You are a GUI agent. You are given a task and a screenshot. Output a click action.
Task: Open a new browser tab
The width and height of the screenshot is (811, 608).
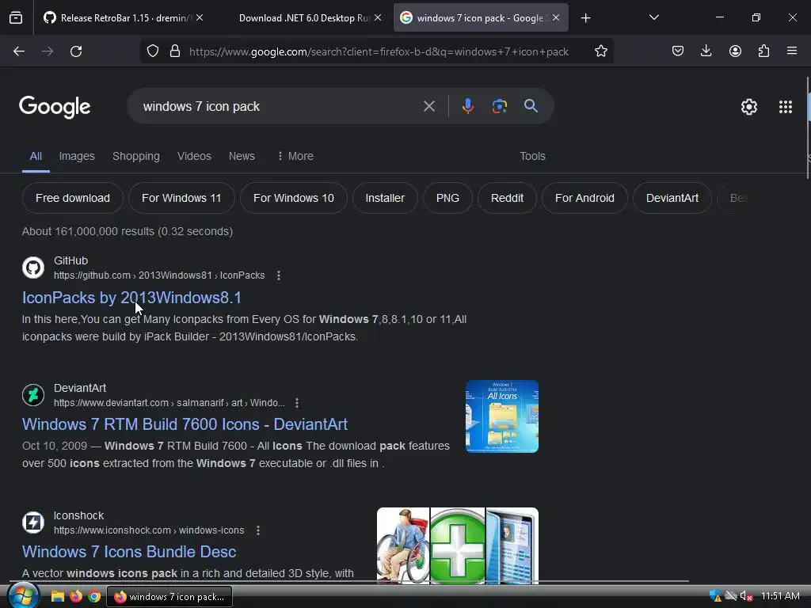[585, 18]
